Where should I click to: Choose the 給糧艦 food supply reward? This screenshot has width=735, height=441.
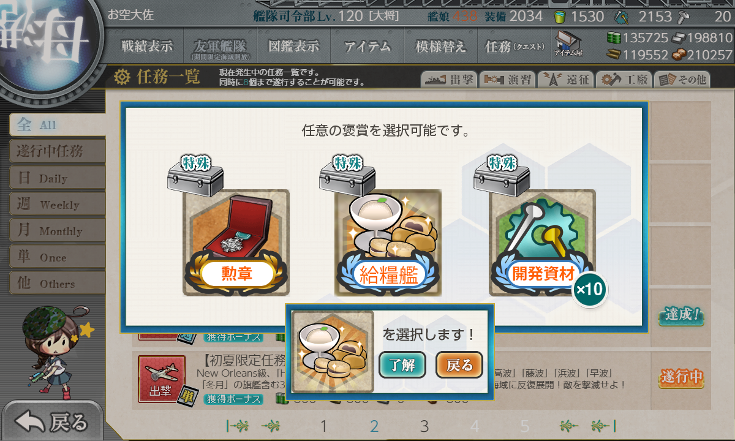tap(388, 243)
